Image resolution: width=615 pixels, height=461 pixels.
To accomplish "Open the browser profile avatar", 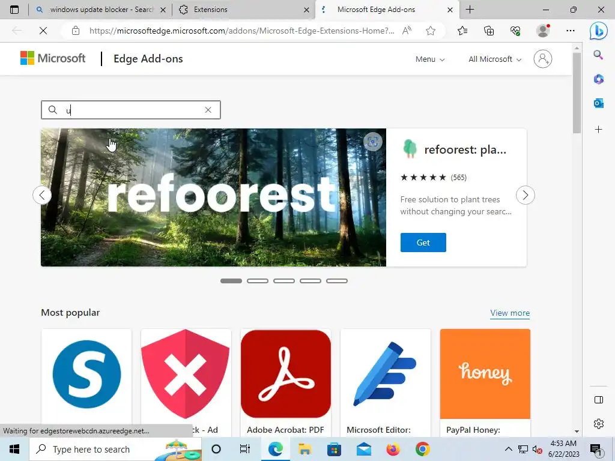I will coord(543,31).
